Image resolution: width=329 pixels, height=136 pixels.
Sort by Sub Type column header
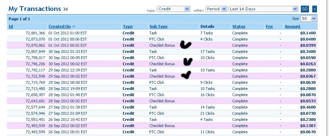click(x=158, y=26)
